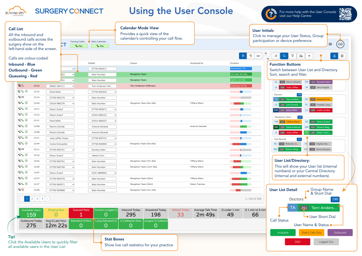Image resolution: width=362 pixels, height=256 pixels.
Task: Open the funnel filter button
Action: pyautogui.click(x=293, y=56)
